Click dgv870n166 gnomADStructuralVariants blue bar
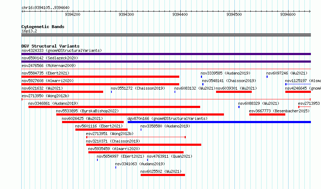The image size is (321, 189). point(219,122)
